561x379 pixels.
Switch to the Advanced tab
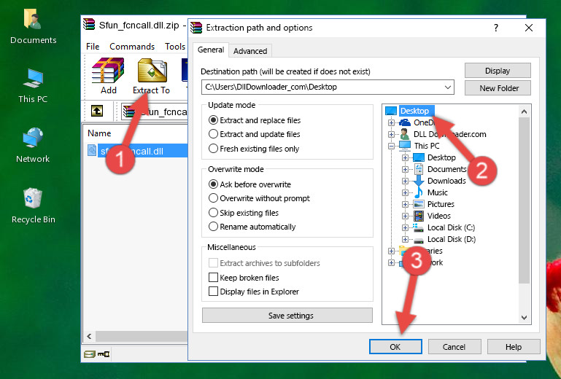coord(250,51)
